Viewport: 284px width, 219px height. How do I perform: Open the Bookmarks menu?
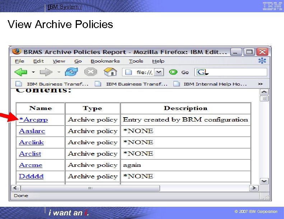(x=105, y=61)
